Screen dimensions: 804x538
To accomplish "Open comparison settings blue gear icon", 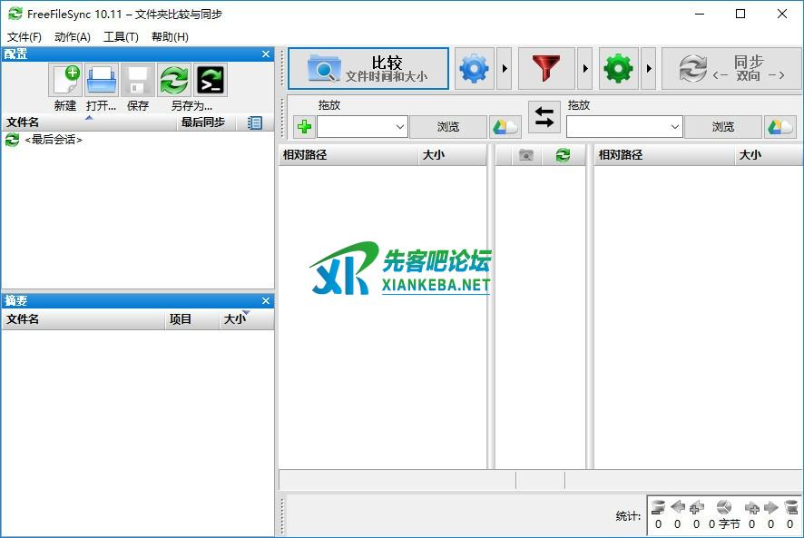I will tap(474, 69).
